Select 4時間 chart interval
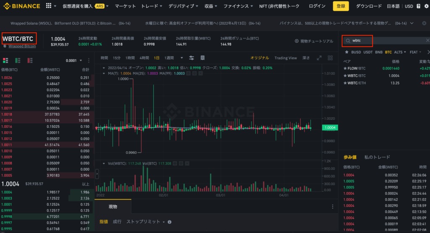Screen dimensions: 430x233 pyautogui.click(x=144, y=58)
